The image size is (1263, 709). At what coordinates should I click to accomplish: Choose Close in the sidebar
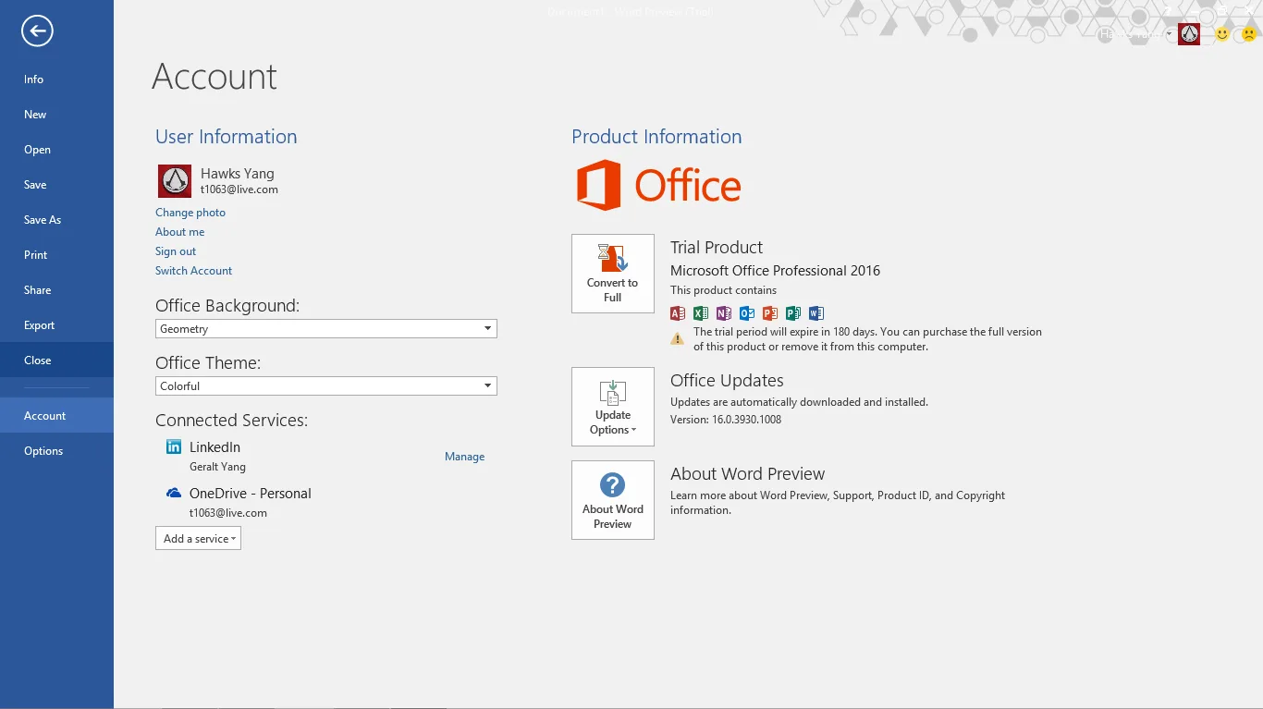pyautogui.click(x=56, y=361)
